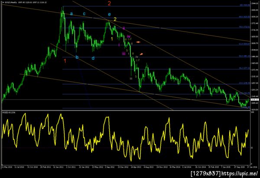This screenshot has height=178, width=260.
Task: Click the 2 Sep 2012 date label
Action: pyautogui.click(x=110, y=167)
